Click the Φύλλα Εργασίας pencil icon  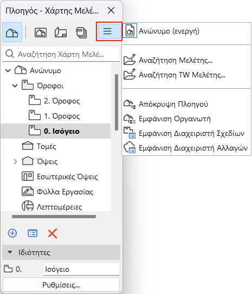pos(28,192)
